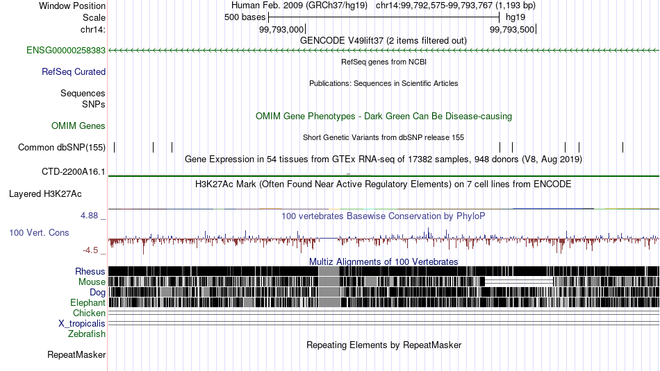This screenshot has width=660, height=371.
Task: Open Short Genetic Variants from dbSNP title
Action: [x=383, y=137]
